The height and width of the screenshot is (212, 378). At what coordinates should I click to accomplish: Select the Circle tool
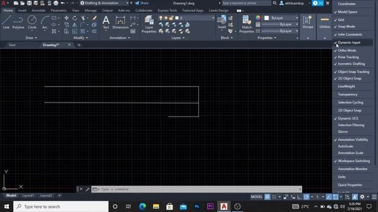click(x=32, y=22)
